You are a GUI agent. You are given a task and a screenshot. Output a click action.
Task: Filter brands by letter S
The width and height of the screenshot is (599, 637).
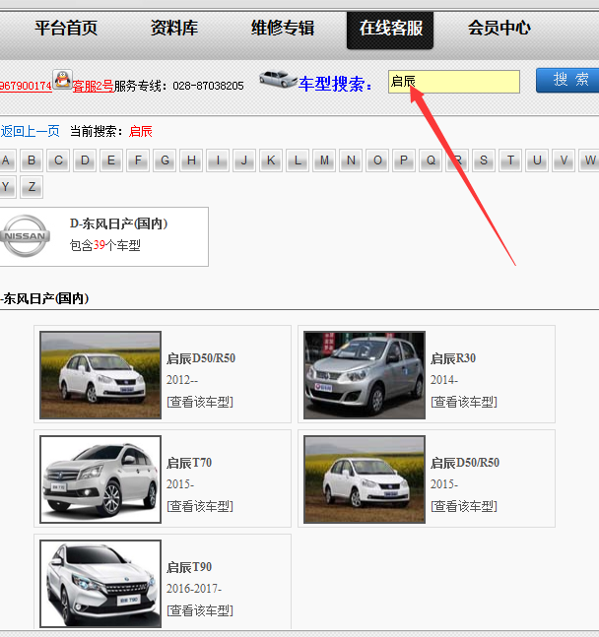coord(484,160)
